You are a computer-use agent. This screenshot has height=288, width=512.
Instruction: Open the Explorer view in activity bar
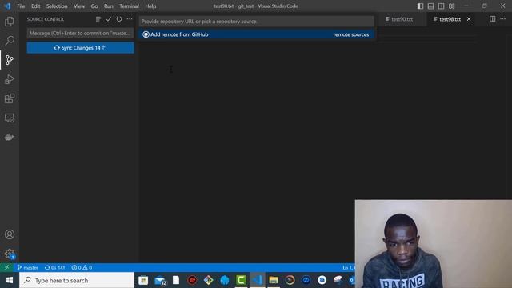click(x=10, y=22)
